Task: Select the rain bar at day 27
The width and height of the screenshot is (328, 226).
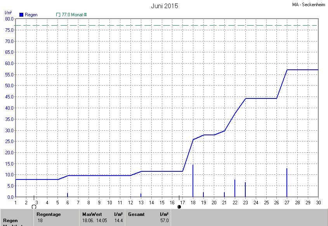Action: point(287,182)
